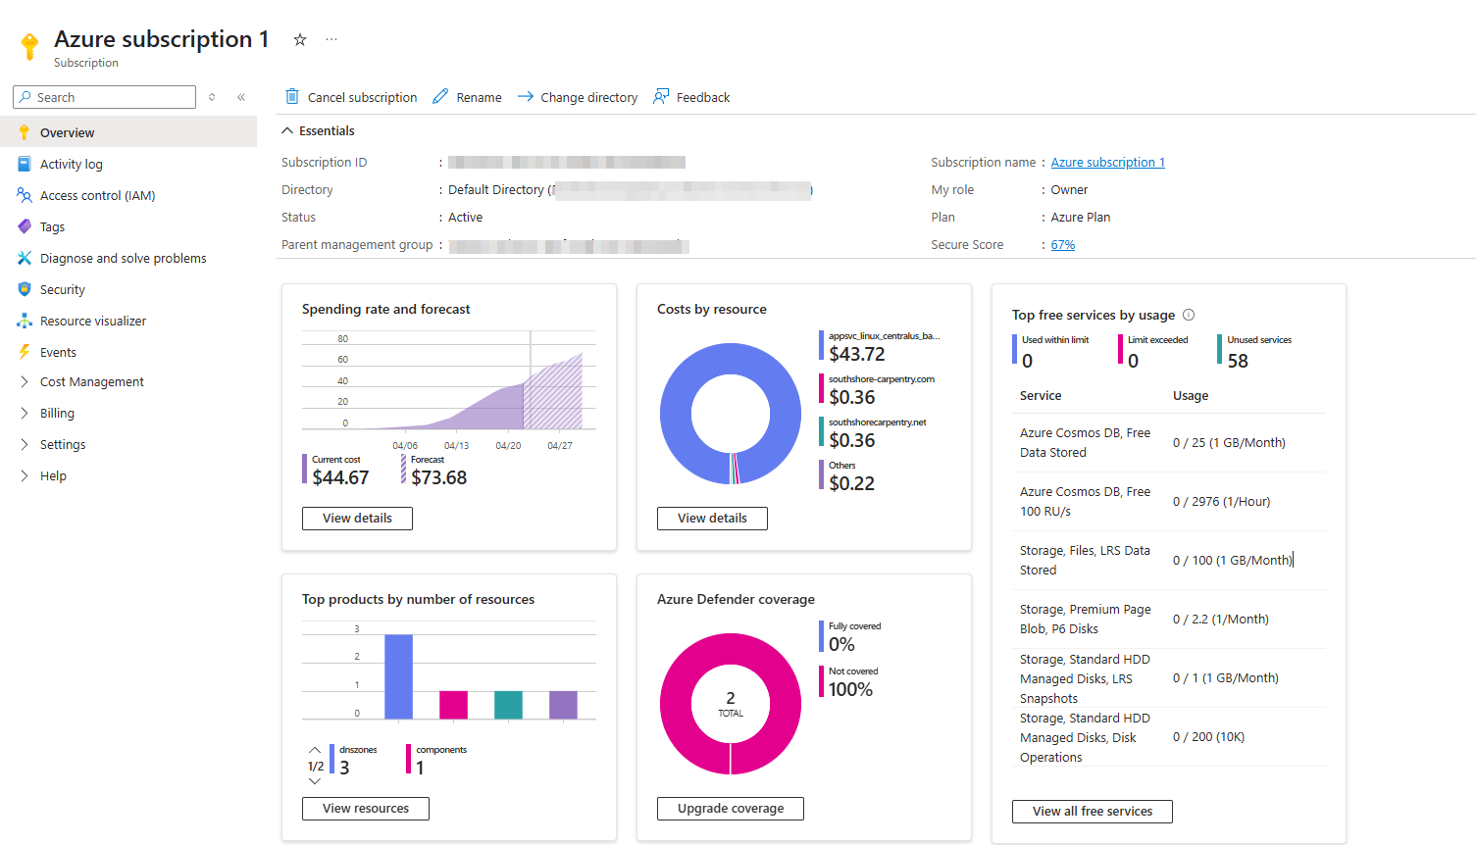Viewport: 1476px width, 845px height.
Task: Click View details under Spending rate and forecast
Action: tap(357, 519)
